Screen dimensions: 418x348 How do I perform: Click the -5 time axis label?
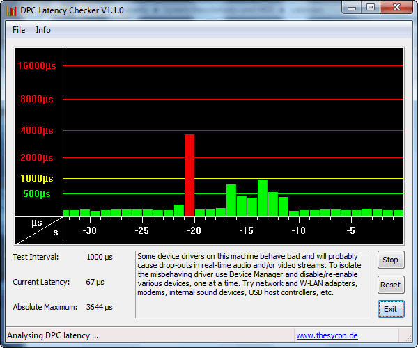(x=351, y=230)
